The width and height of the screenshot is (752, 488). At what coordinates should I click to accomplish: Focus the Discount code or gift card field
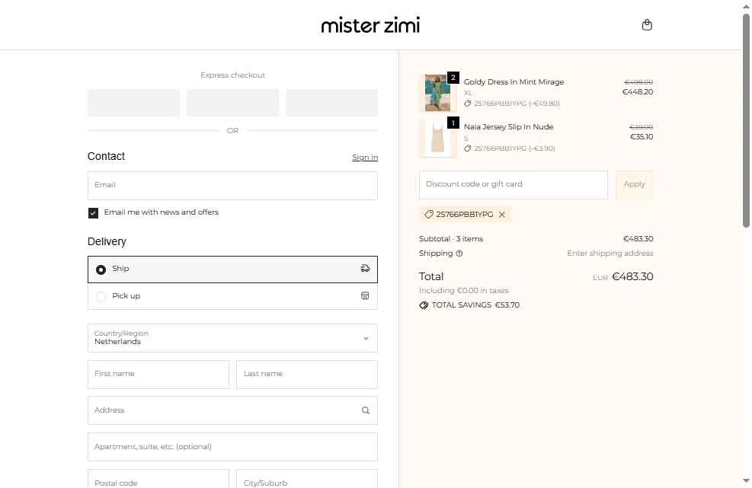click(x=514, y=185)
